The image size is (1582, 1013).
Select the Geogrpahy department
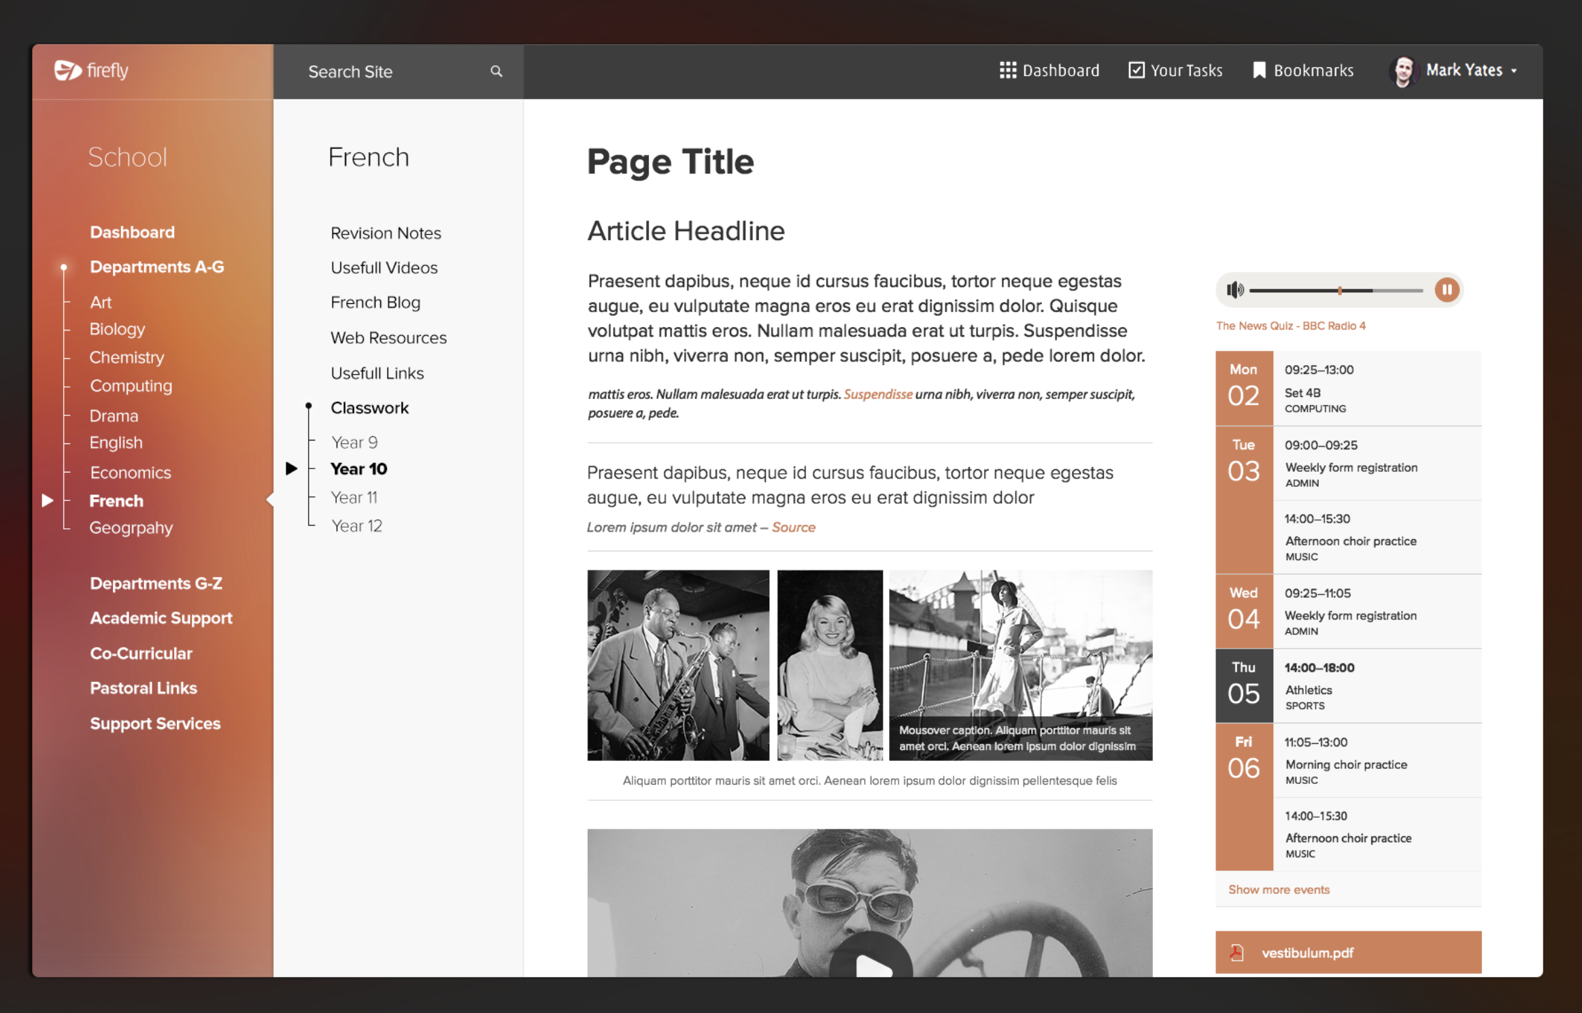pos(131,528)
